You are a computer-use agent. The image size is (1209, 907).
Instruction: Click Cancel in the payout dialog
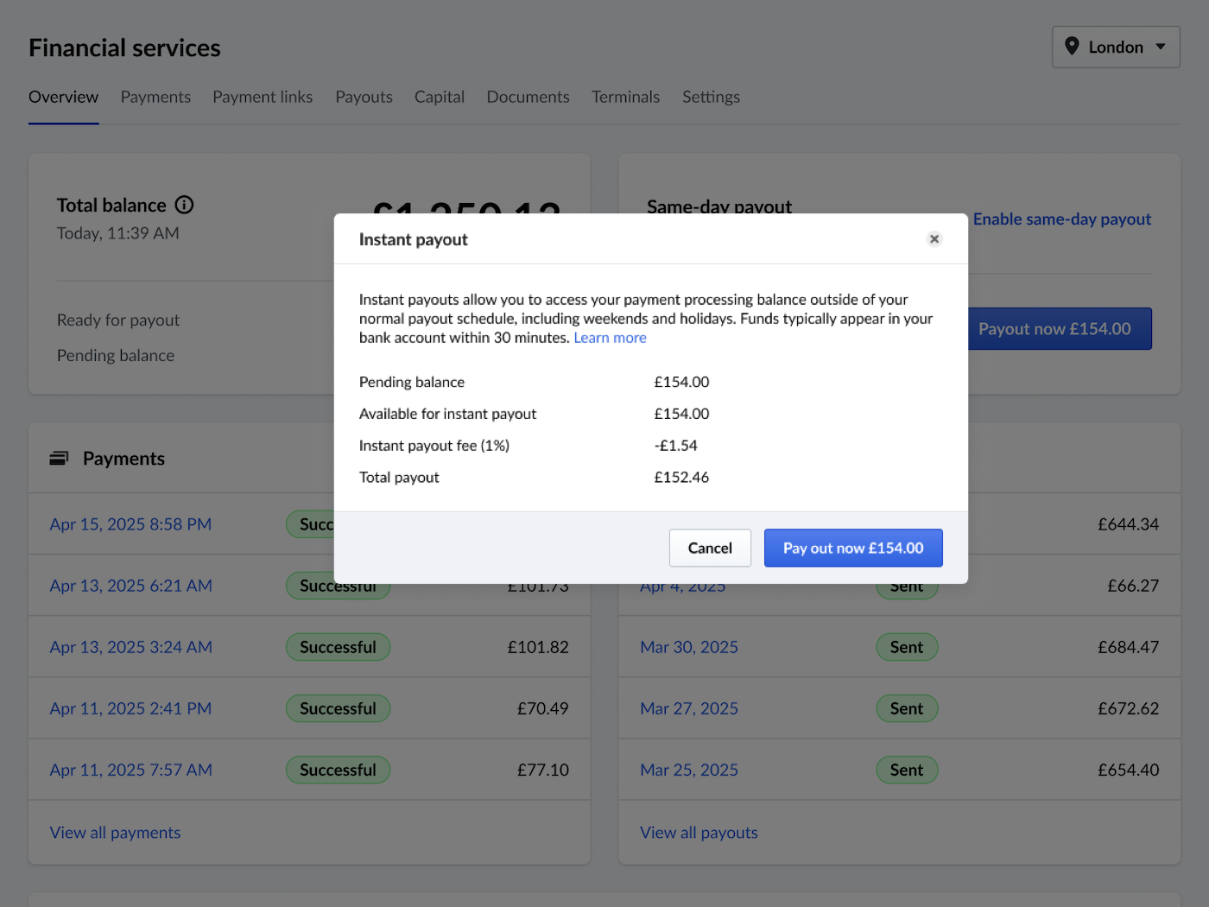pos(709,548)
